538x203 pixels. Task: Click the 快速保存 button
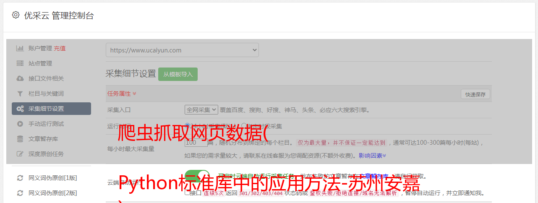(475, 94)
